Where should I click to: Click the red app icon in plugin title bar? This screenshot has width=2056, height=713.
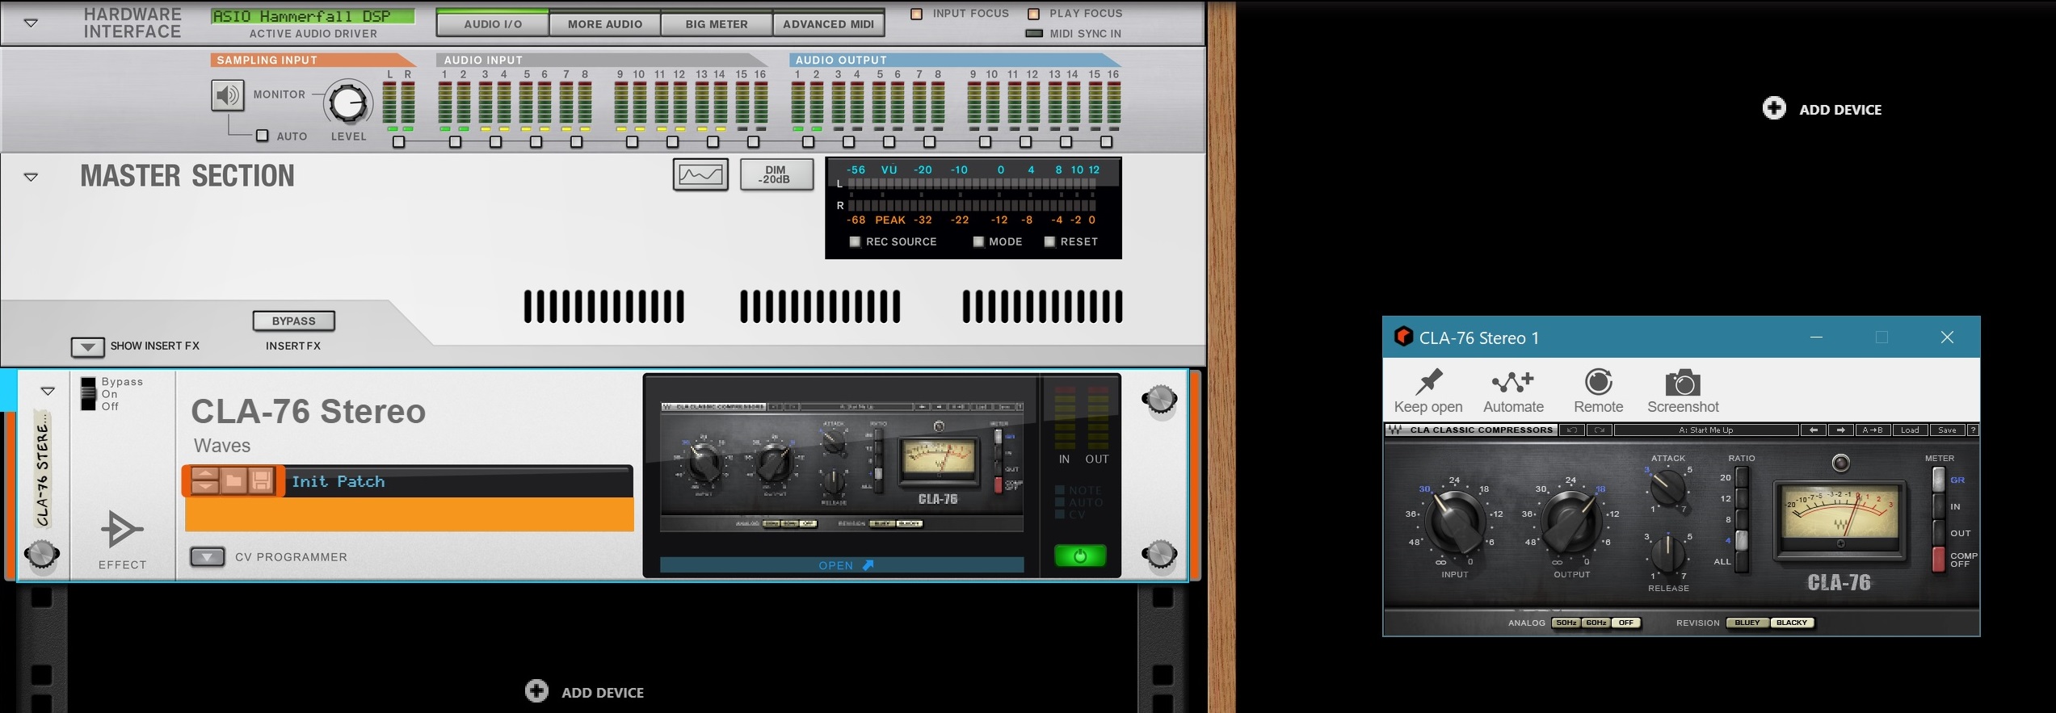(x=1403, y=337)
